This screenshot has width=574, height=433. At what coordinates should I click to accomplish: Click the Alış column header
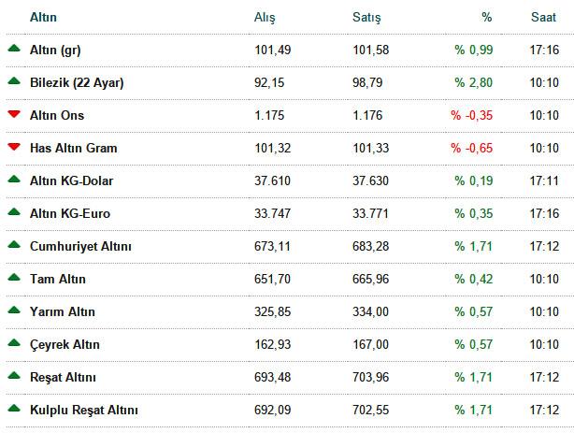point(265,17)
